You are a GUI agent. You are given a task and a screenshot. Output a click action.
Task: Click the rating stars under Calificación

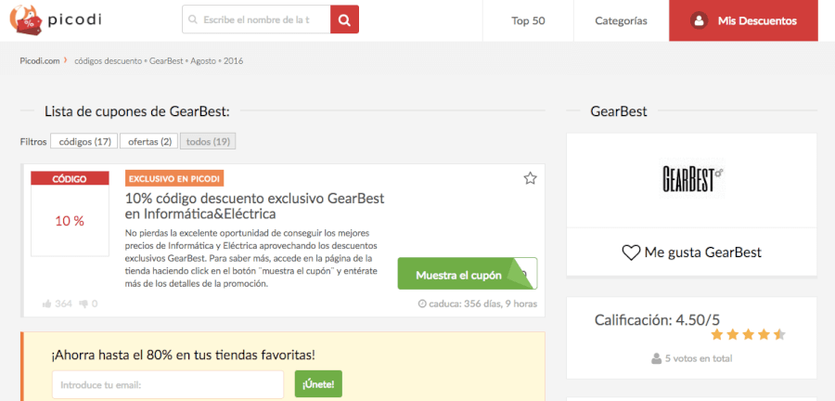(x=748, y=335)
